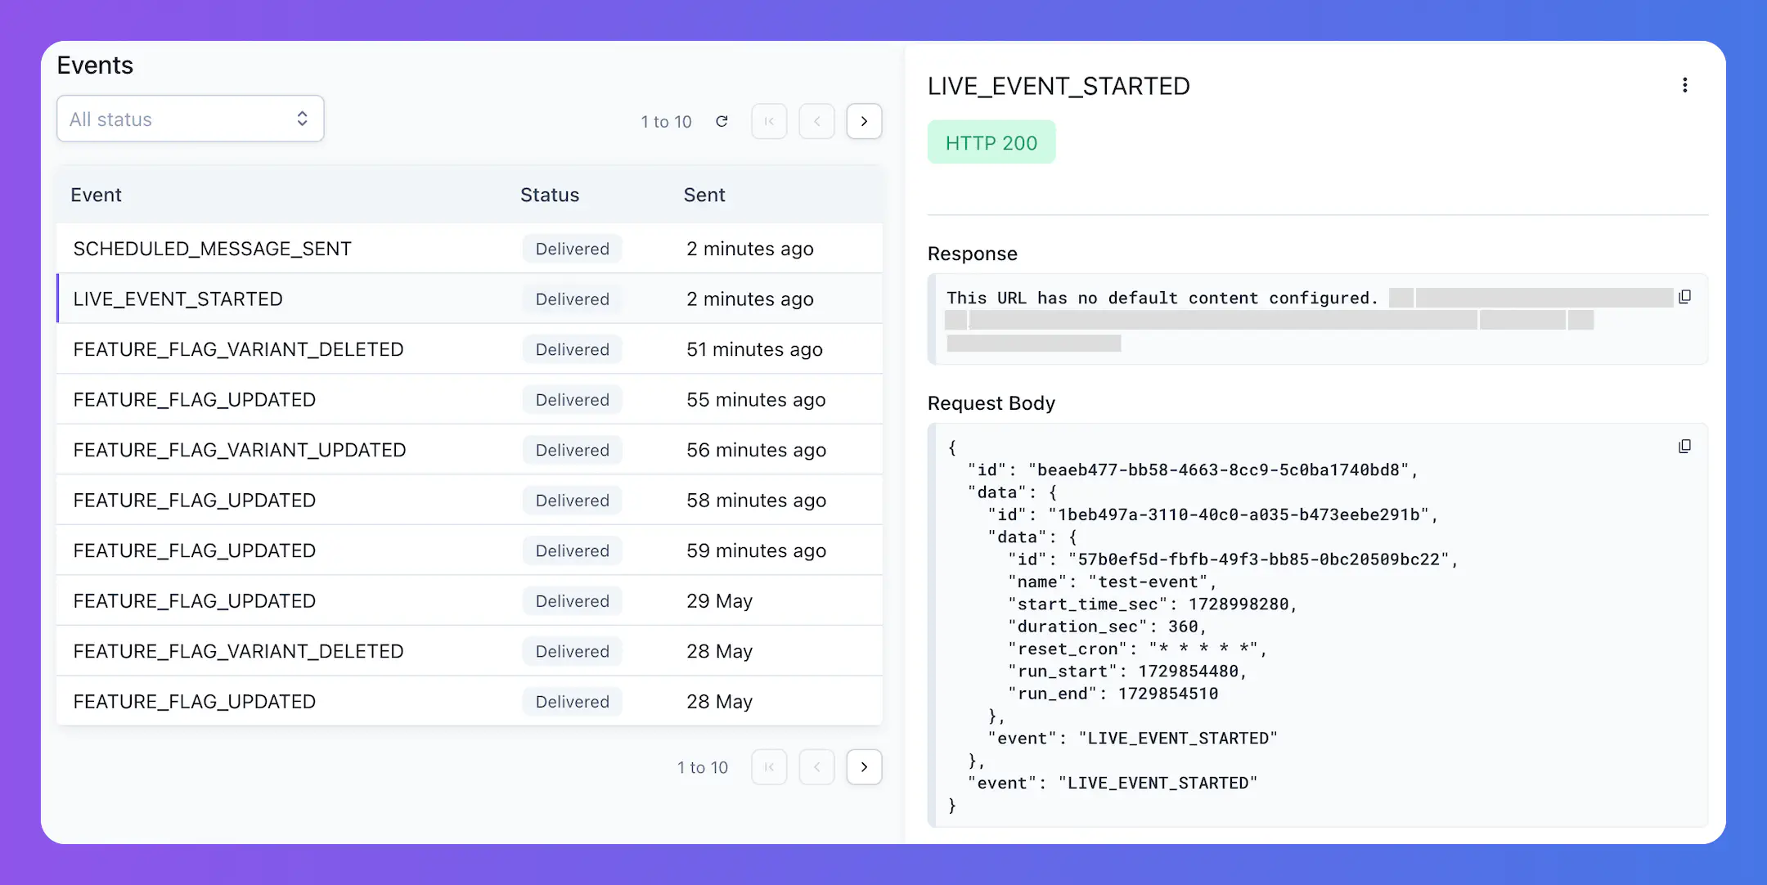This screenshot has height=885, width=1767.
Task: Click the next page arrow at bottom
Action: [x=864, y=766]
